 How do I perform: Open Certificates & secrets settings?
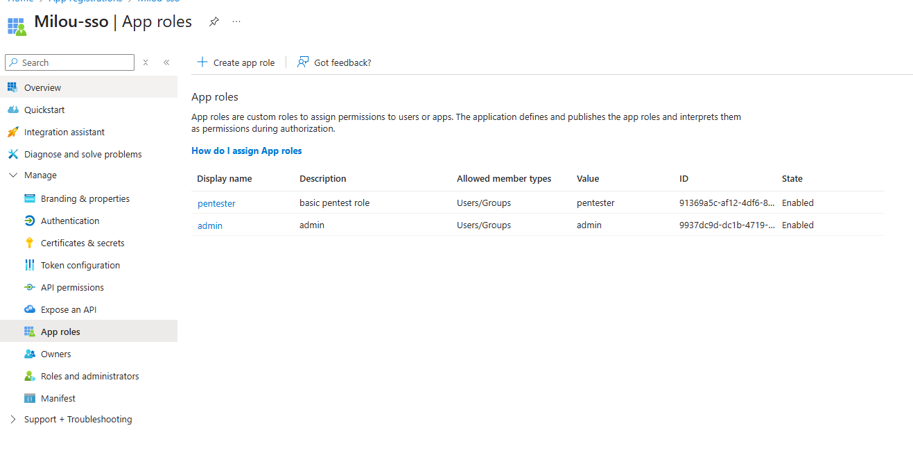[85, 242]
